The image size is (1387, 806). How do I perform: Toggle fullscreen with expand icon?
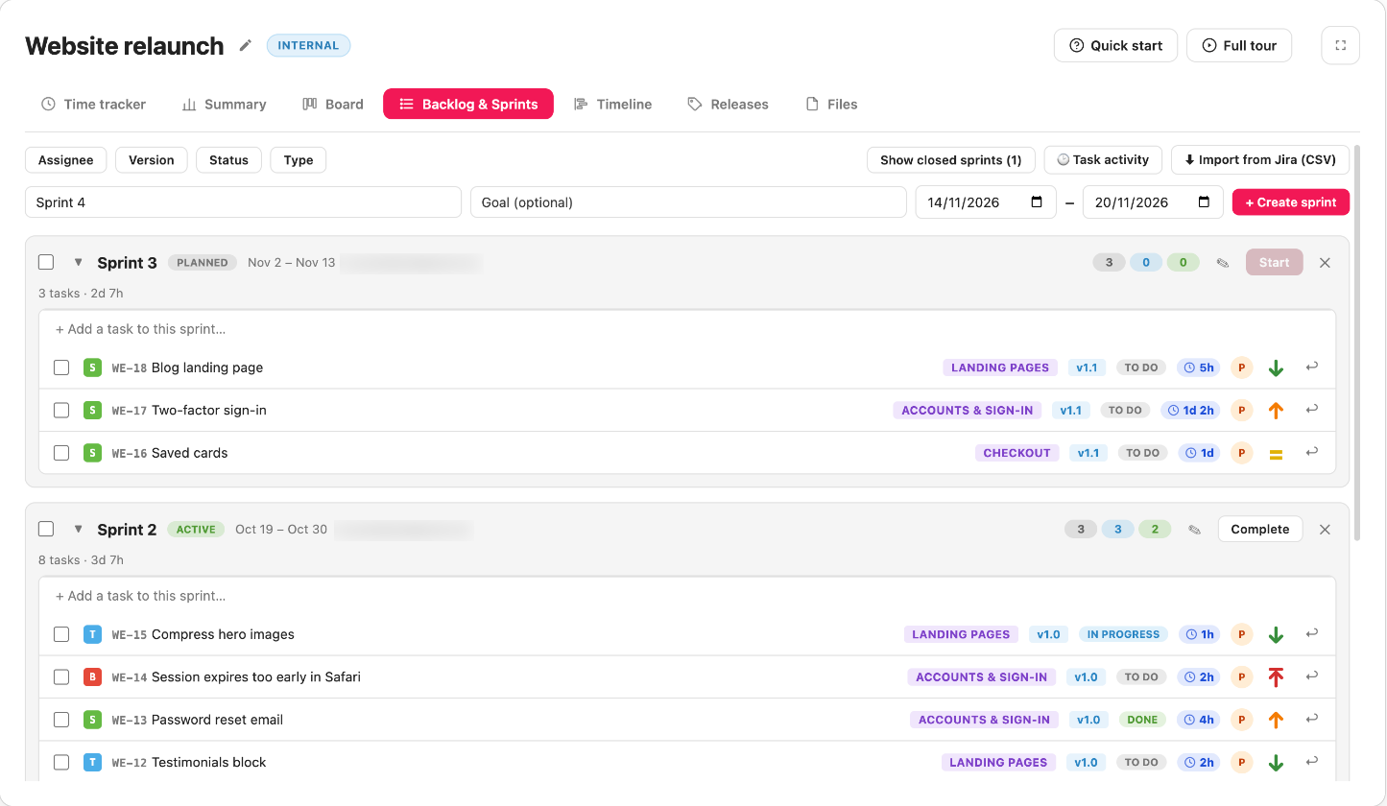(1341, 45)
